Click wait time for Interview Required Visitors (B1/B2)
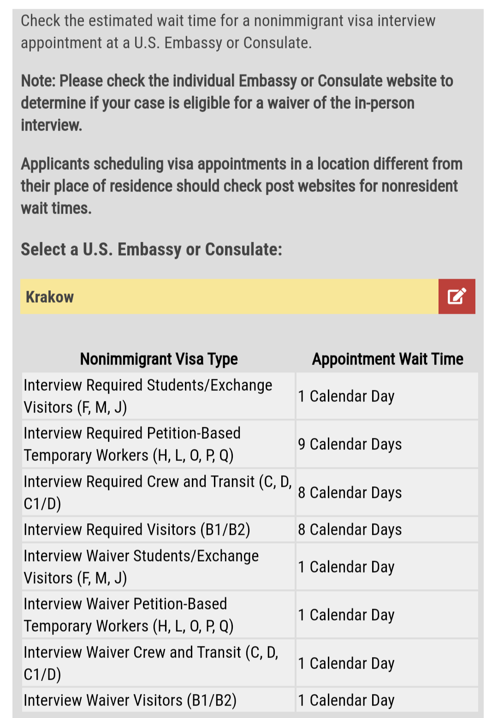Viewport: 498px width, 718px height. 350,529
